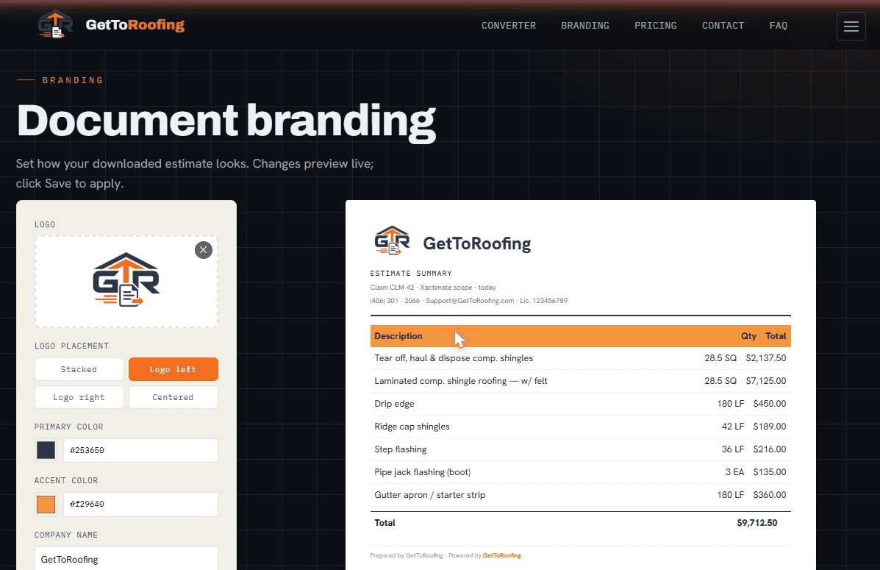Edit the primary color hex field #253650
Viewport: 880px width, 570px height.
(x=140, y=450)
